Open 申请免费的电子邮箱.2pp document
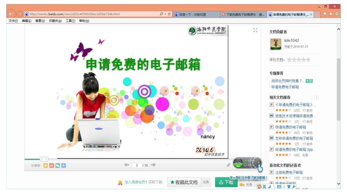This screenshot has width=347, height=195. tap(295, 149)
